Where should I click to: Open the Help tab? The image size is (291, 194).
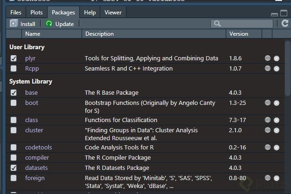point(90,13)
